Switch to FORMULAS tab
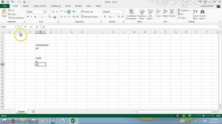222x124 pixels. 56,6
